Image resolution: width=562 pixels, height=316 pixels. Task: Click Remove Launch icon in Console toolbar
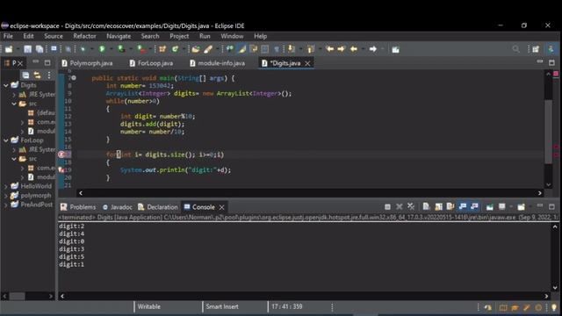[400, 207]
